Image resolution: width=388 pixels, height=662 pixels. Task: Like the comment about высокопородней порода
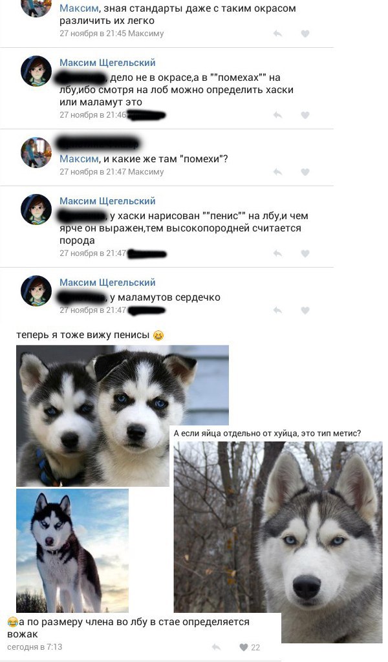[x=305, y=253]
